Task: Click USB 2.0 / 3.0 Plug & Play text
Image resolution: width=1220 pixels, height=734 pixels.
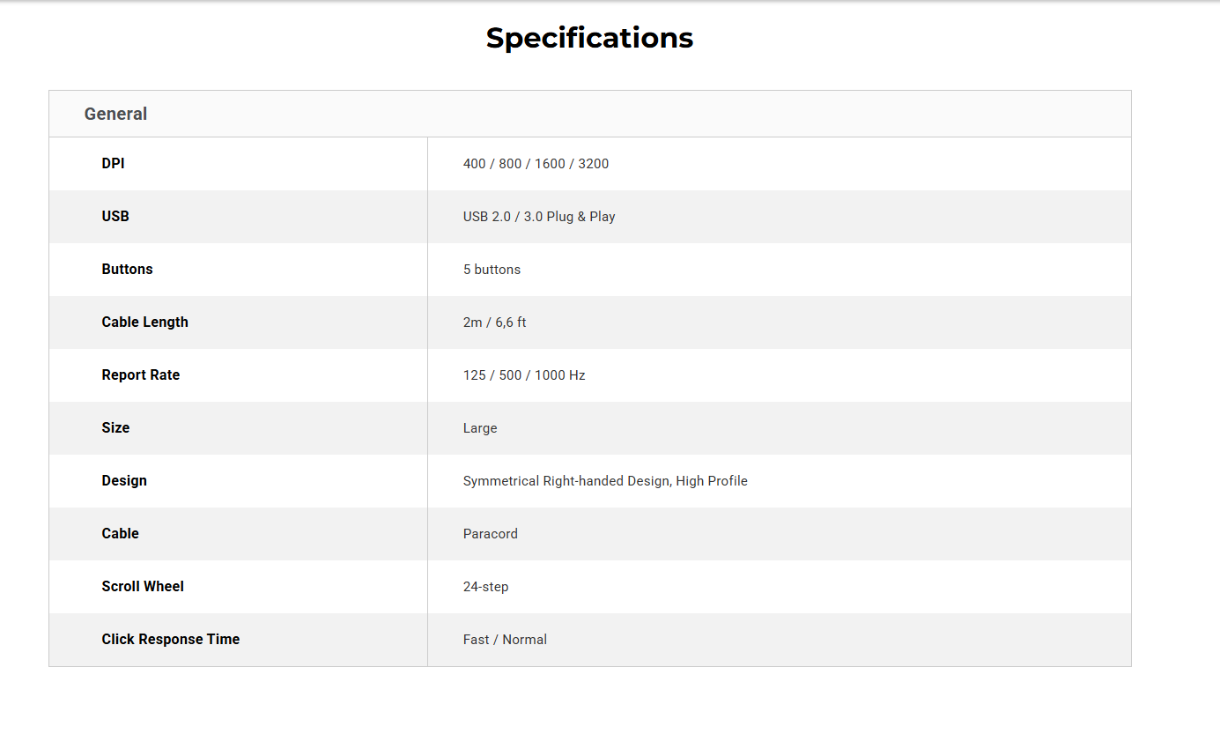Action: tap(539, 217)
